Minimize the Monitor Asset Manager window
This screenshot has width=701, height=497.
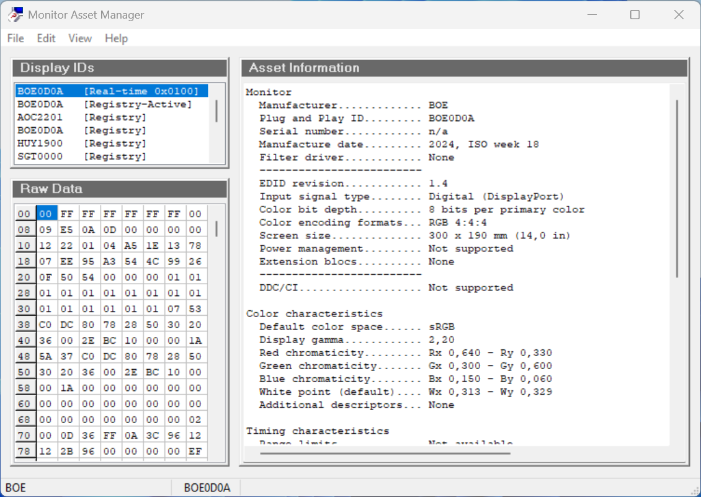592,15
